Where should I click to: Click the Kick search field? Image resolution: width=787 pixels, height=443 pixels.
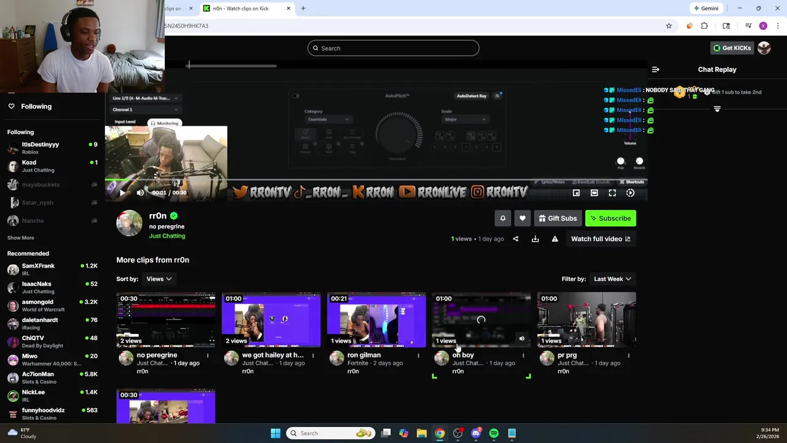tap(393, 48)
